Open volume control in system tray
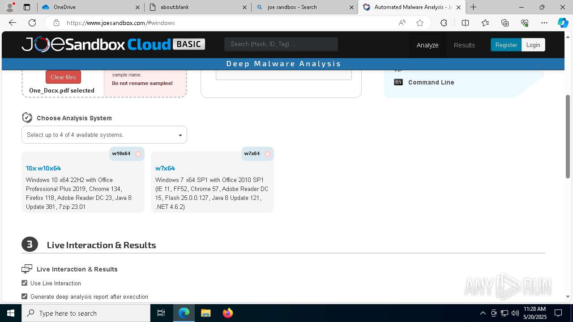Screen dimensions: 573x322 click(x=515, y=313)
